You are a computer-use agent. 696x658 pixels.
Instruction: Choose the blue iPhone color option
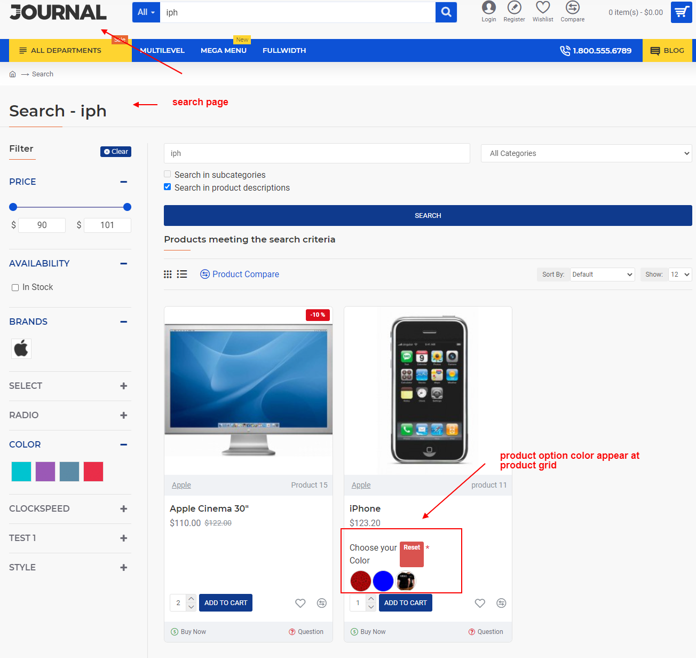pos(383,581)
